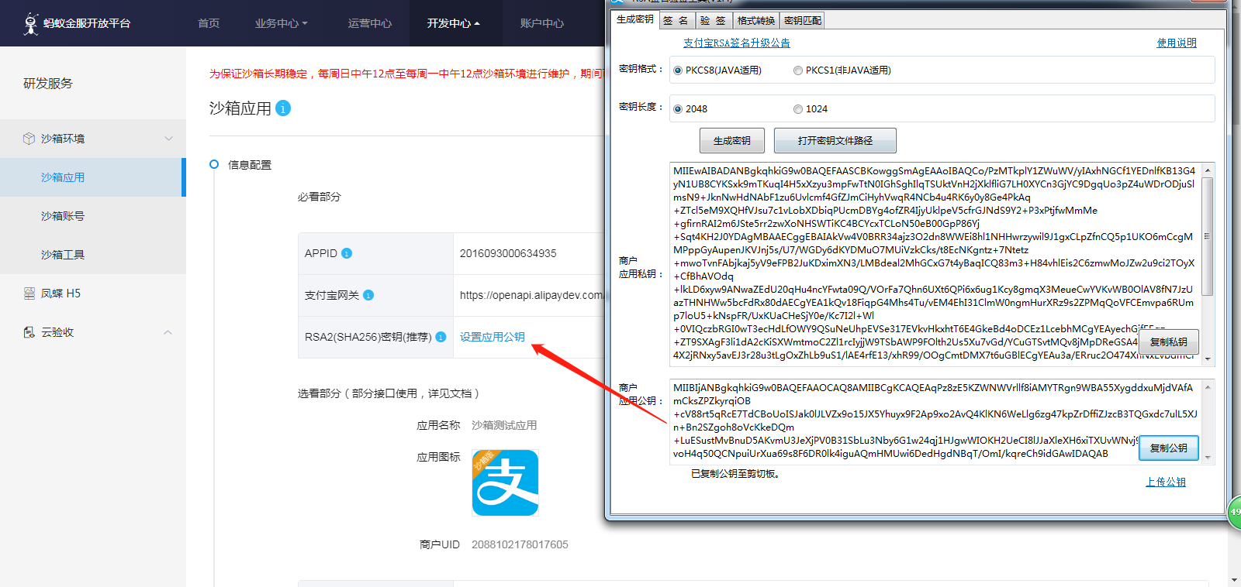
Task: Switch to the 格式转换 tab
Action: pos(756,20)
